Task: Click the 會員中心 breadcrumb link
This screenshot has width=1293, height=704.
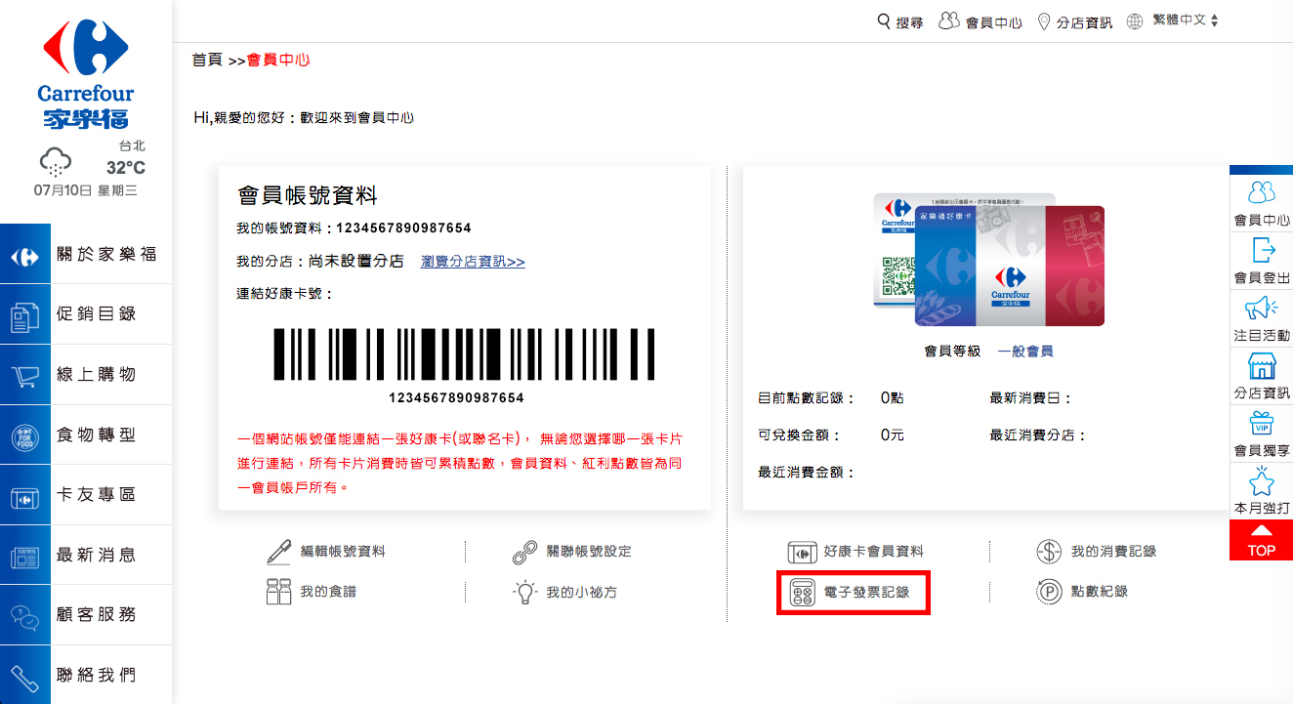Action: click(278, 60)
